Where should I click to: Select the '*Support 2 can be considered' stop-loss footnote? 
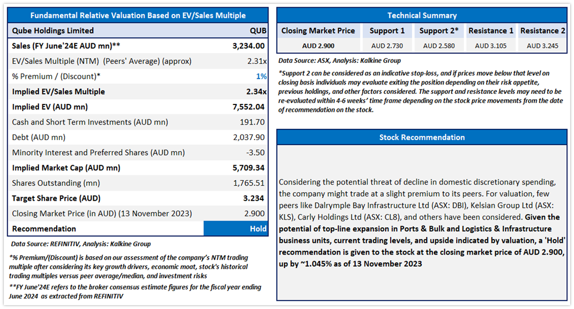(x=421, y=92)
